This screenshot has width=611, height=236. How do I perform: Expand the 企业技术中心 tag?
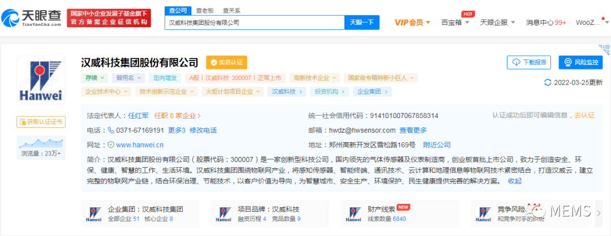click(106, 92)
